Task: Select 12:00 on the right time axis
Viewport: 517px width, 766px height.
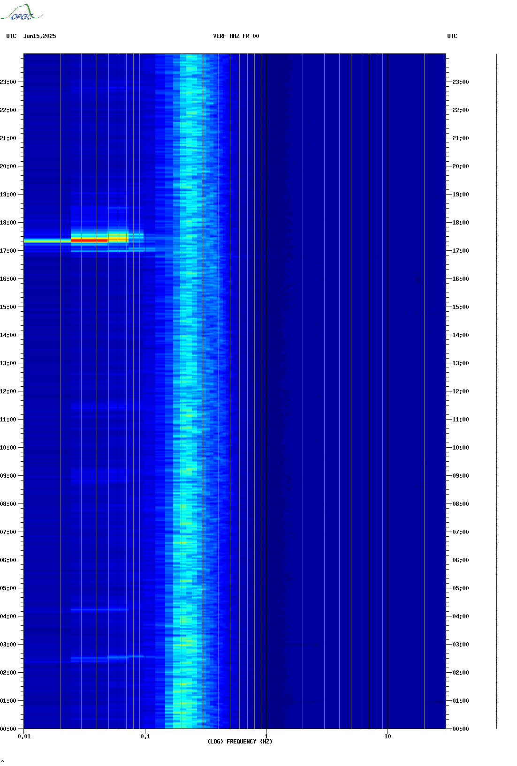Action: 461,391
